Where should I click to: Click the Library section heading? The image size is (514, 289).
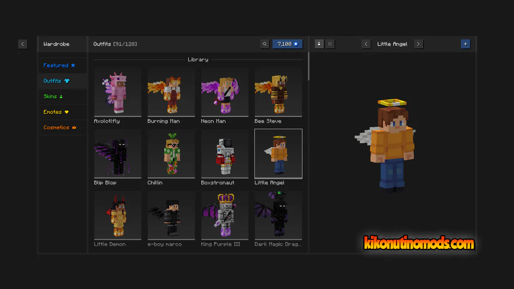(x=198, y=60)
